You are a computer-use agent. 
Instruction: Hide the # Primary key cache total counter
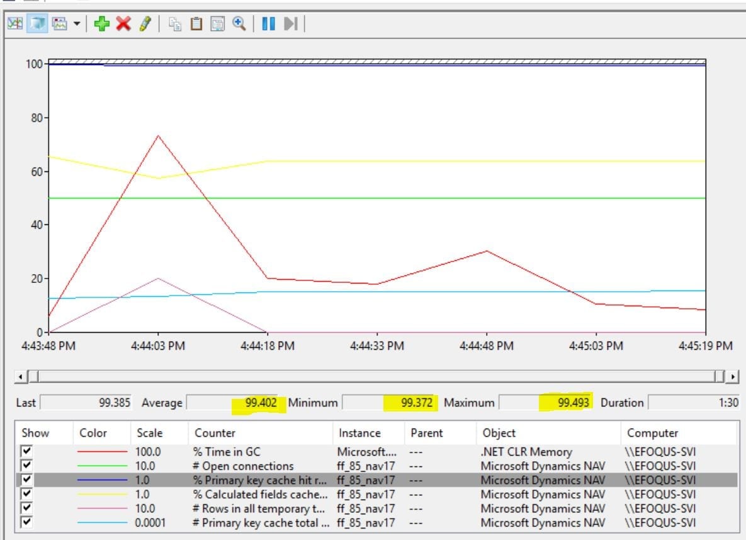pyautogui.click(x=26, y=522)
